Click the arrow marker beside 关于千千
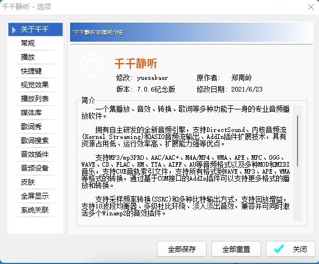The width and height of the screenshot is (319, 264). point(14,30)
